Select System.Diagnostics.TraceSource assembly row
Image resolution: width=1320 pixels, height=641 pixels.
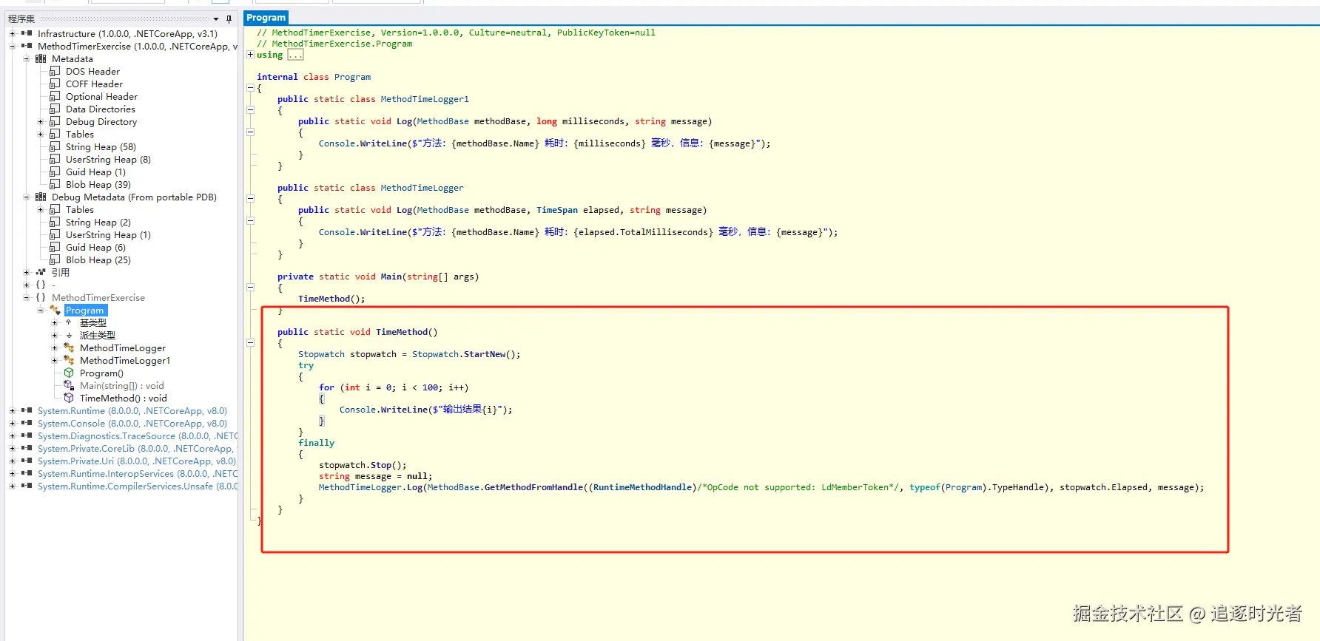point(138,435)
